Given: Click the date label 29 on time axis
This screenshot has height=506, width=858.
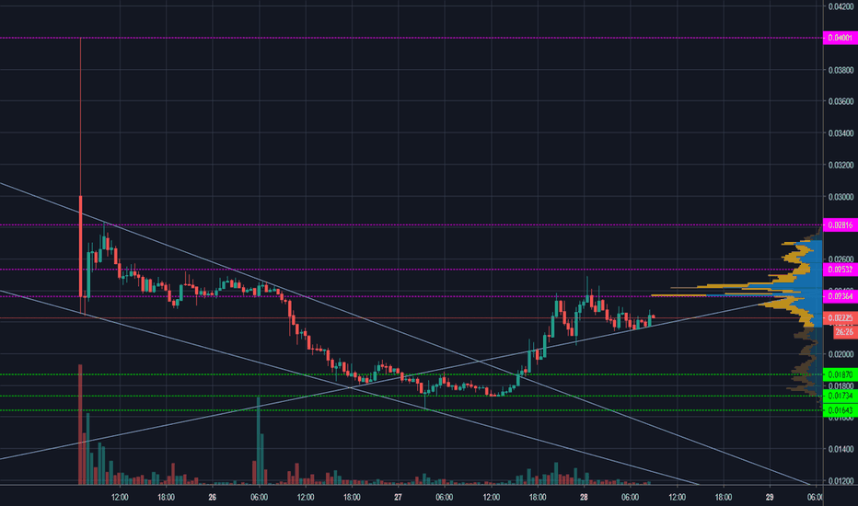Looking at the screenshot, I should [x=770, y=497].
